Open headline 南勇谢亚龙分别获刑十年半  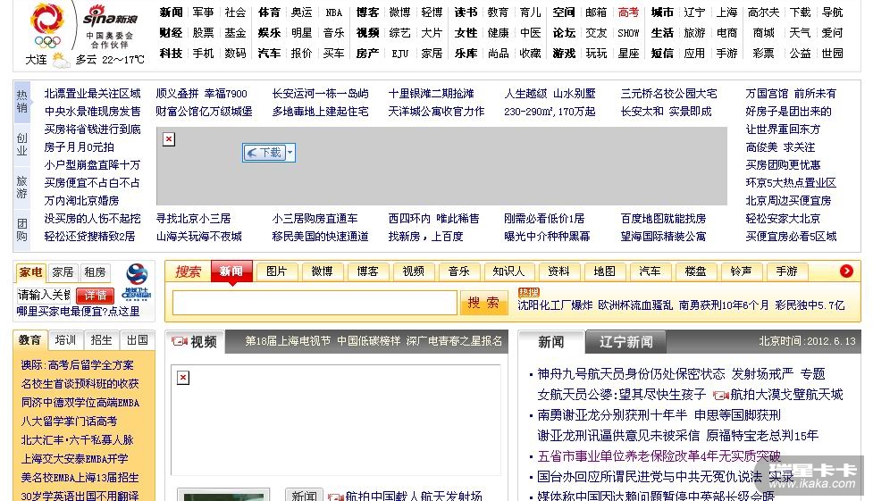(x=612, y=415)
